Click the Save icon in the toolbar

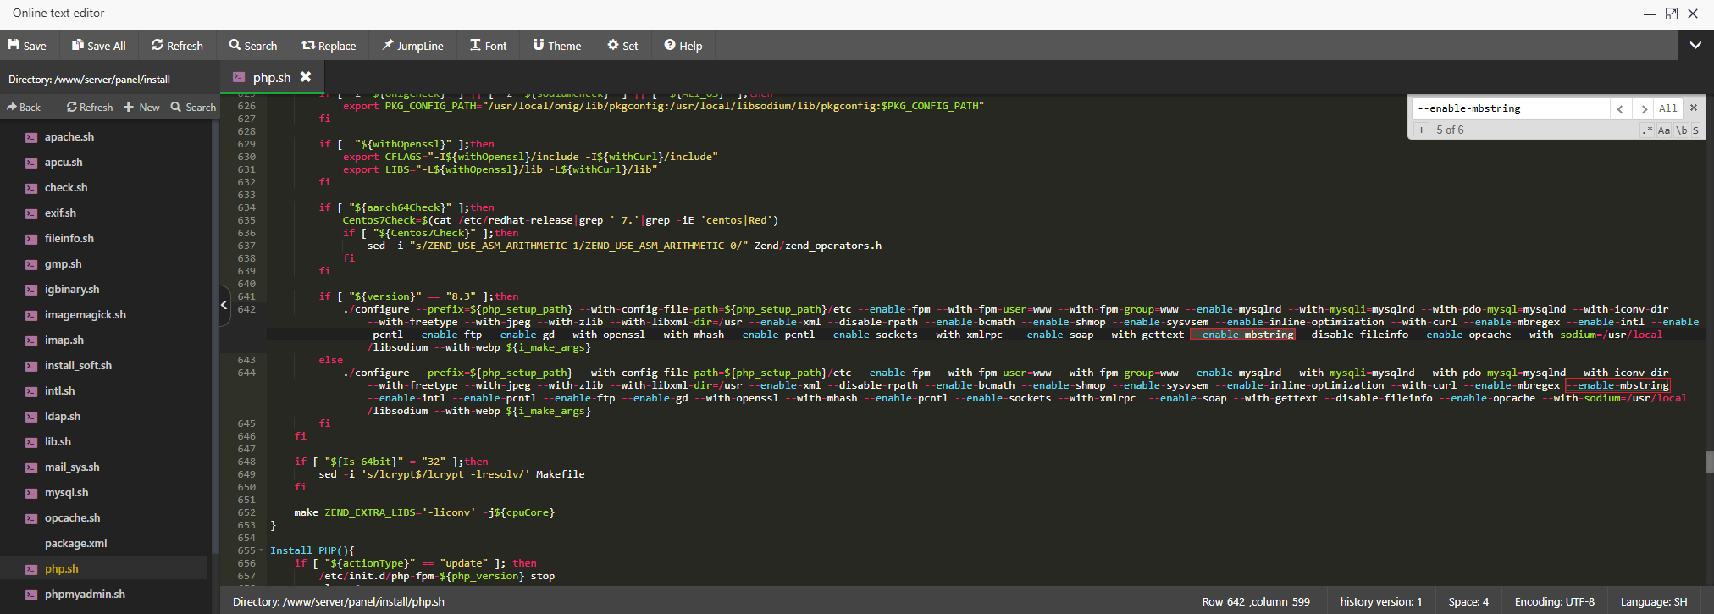tap(14, 45)
